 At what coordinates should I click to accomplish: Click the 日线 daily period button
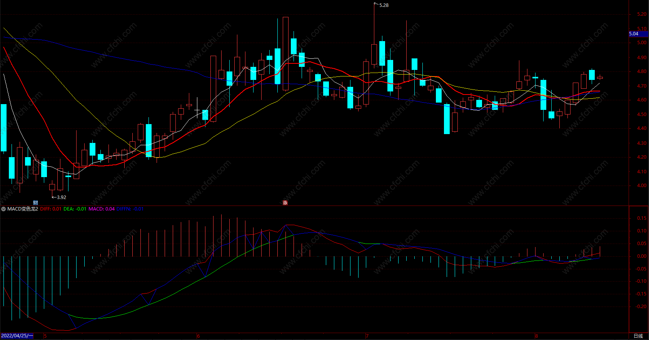pyautogui.click(x=638, y=336)
